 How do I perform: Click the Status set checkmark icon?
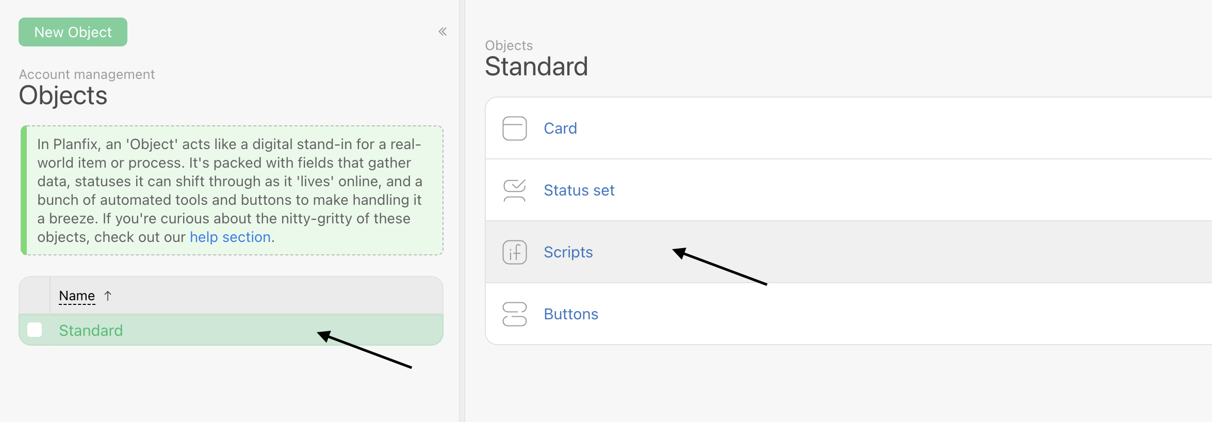point(514,190)
